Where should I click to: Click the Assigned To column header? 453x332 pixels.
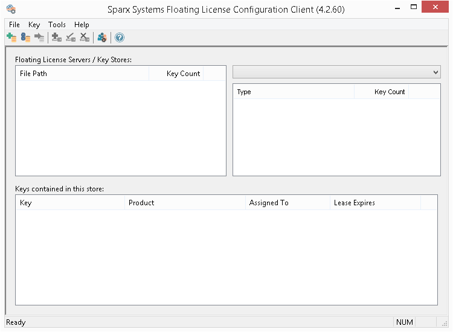[287, 203]
